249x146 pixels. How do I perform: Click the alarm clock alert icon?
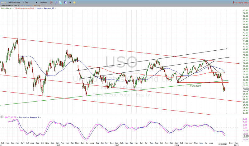coord(51,2)
